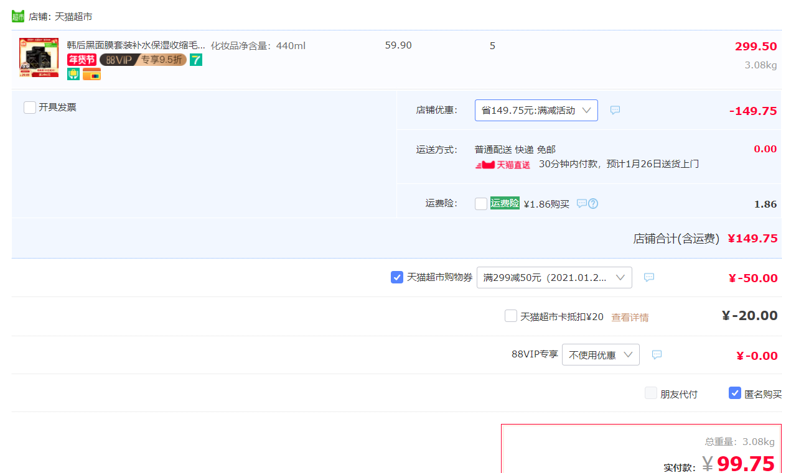
Task: Click the green Tmall supermarket logo icon
Action: click(x=18, y=16)
